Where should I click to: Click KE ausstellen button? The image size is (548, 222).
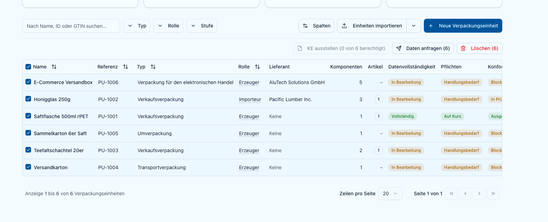coord(341,48)
